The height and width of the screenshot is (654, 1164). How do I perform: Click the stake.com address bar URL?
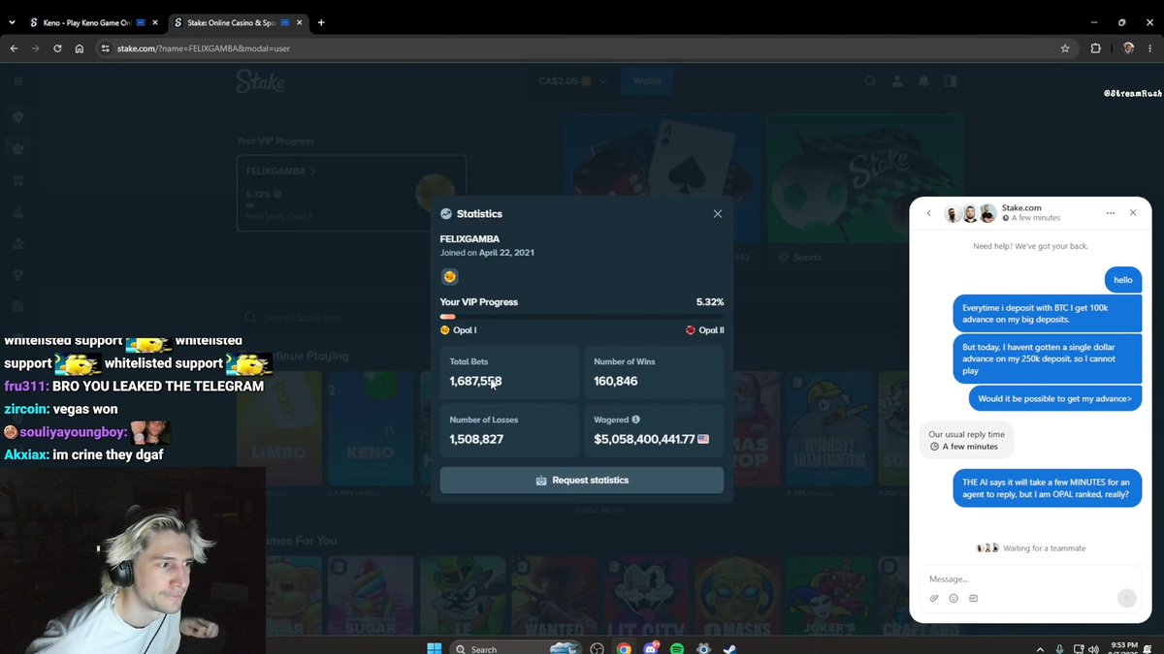pyautogui.click(x=204, y=48)
